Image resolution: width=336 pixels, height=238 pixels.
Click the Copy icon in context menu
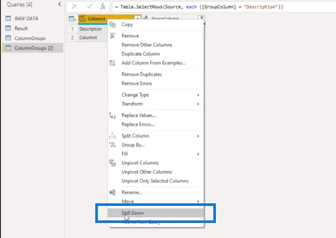112,24
